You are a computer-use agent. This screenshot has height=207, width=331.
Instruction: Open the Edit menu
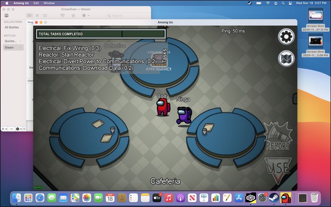pyautogui.click(x=36, y=3)
